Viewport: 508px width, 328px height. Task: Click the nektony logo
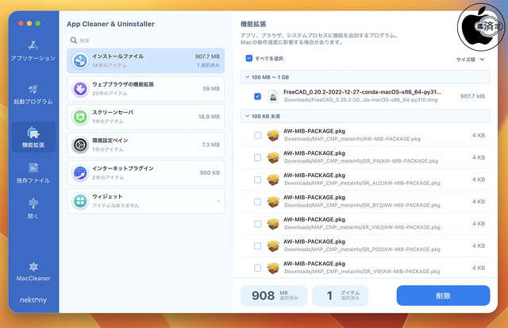click(x=33, y=300)
